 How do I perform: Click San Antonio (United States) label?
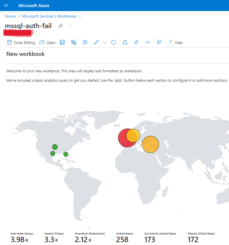(160, 234)
